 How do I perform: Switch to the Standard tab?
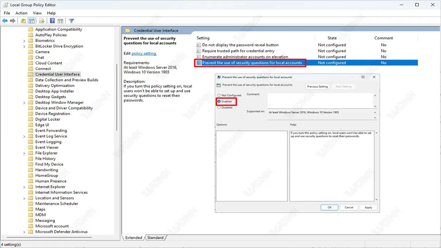(155, 238)
